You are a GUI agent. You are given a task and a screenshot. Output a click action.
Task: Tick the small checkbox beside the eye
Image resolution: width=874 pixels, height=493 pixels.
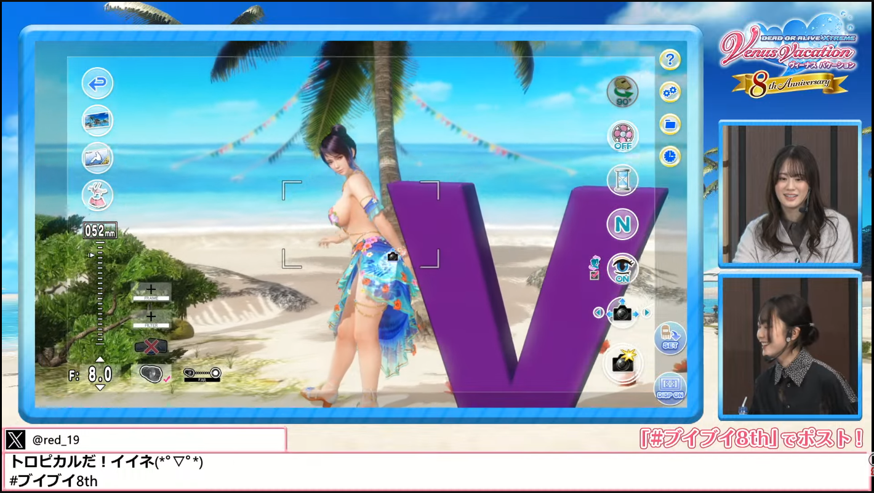pyautogui.click(x=595, y=275)
